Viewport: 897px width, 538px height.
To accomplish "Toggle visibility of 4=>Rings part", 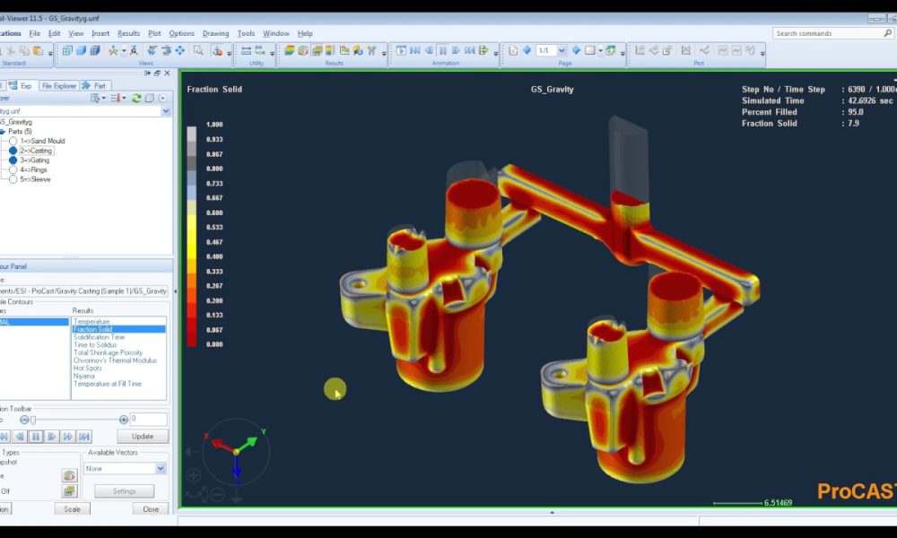I will [13, 169].
